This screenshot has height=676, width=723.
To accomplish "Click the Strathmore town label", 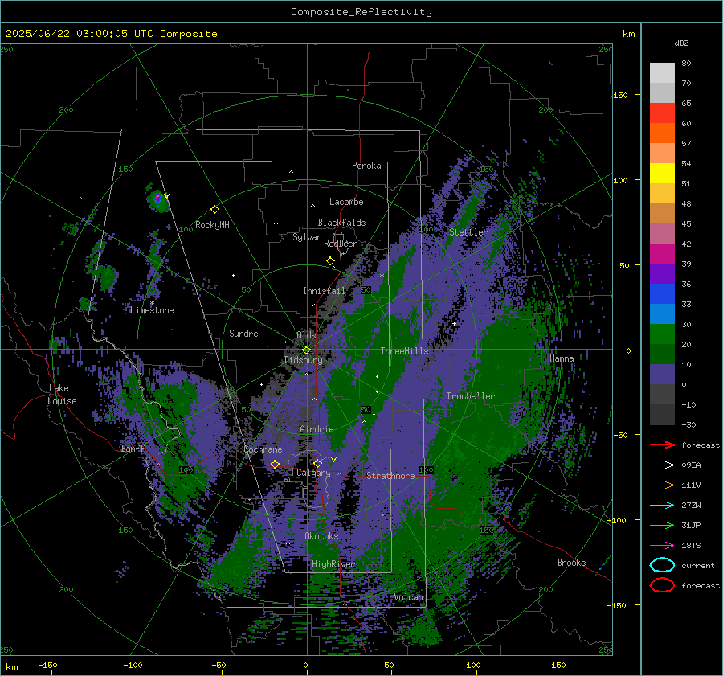I will pyautogui.click(x=390, y=476).
